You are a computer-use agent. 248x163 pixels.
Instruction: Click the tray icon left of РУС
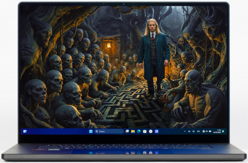coord(193,131)
